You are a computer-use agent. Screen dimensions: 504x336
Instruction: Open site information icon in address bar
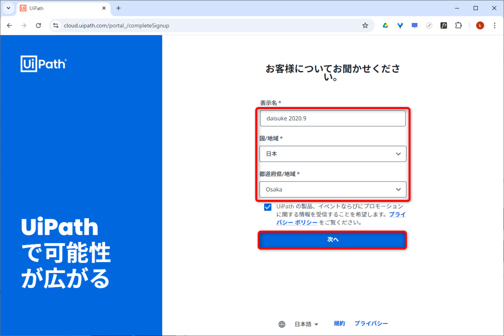pos(55,26)
